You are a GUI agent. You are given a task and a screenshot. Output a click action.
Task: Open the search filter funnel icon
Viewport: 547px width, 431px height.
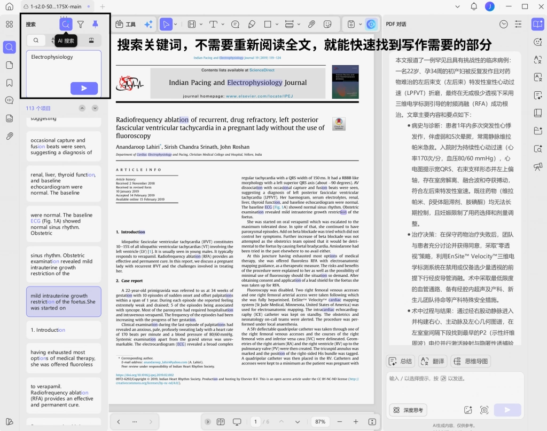[x=81, y=24]
